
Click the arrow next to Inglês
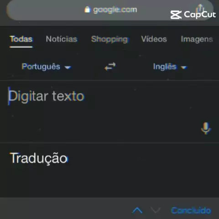point(184,68)
